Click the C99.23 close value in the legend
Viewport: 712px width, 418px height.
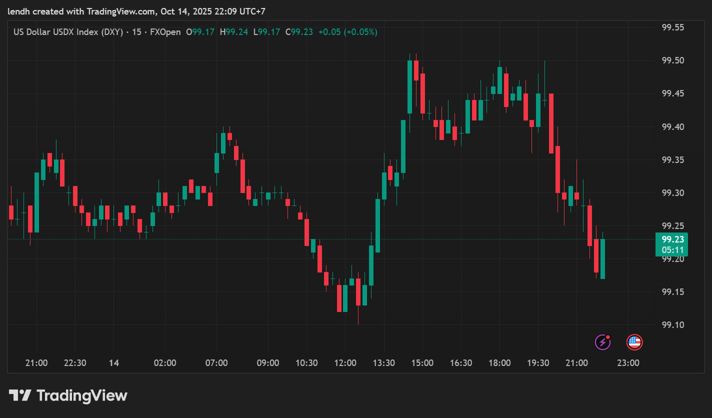[299, 32]
